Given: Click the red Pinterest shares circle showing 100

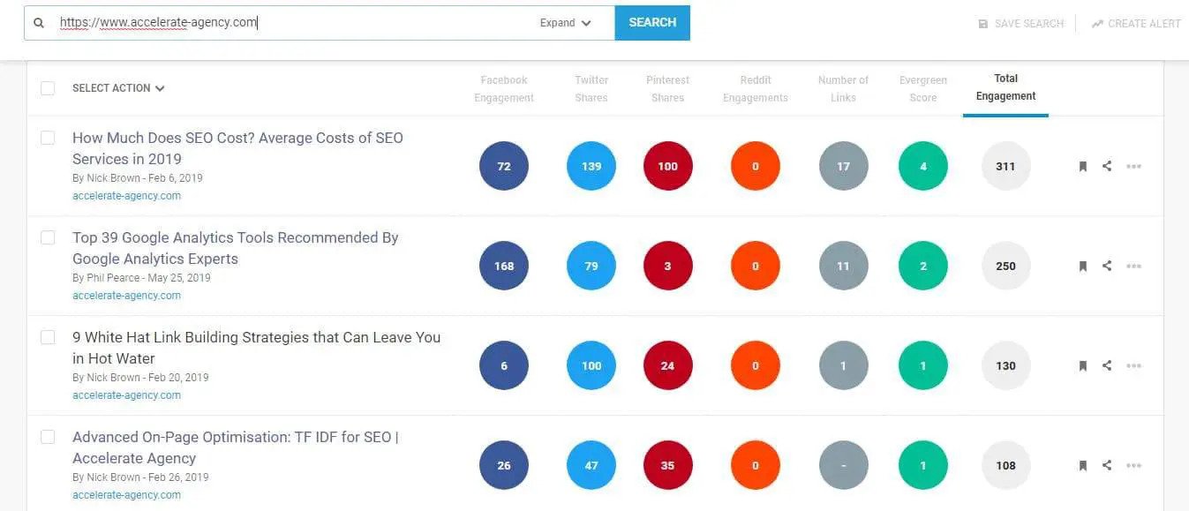Looking at the screenshot, I should [667, 166].
